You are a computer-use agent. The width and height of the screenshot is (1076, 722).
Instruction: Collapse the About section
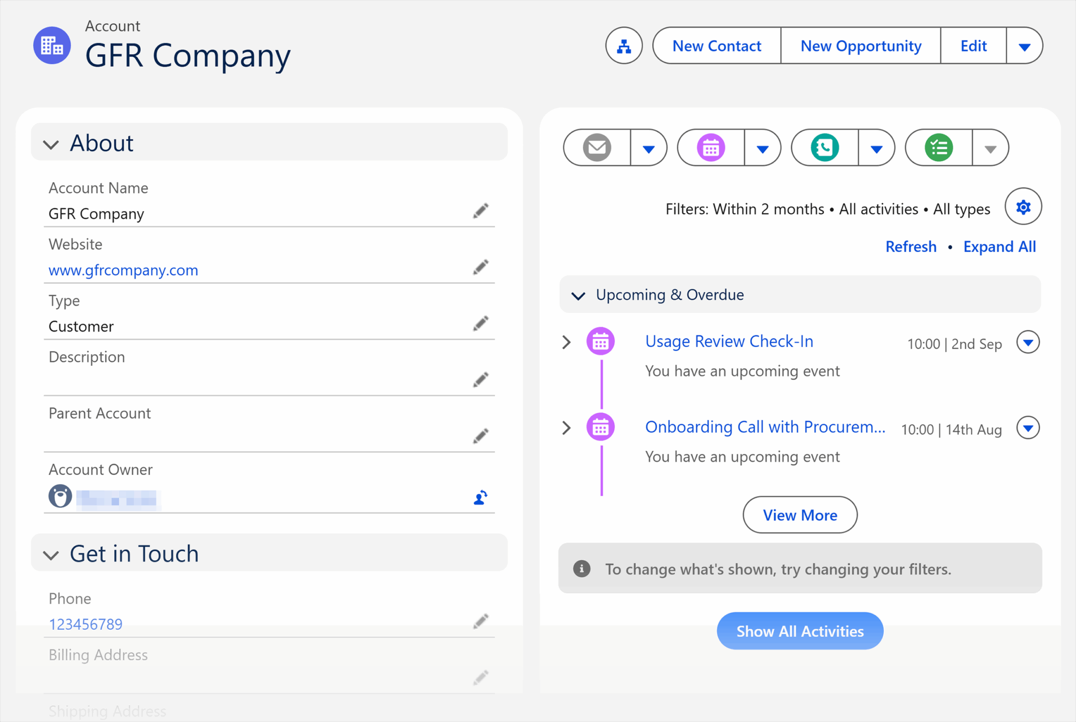(x=51, y=144)
